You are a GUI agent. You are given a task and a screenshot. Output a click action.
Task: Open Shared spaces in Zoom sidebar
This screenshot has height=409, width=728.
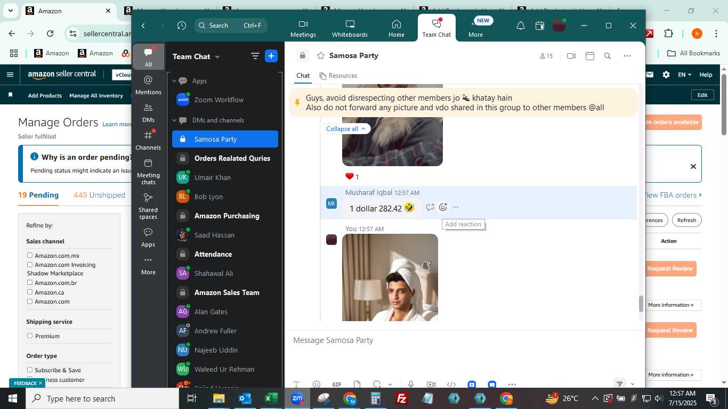click(148, 206)
